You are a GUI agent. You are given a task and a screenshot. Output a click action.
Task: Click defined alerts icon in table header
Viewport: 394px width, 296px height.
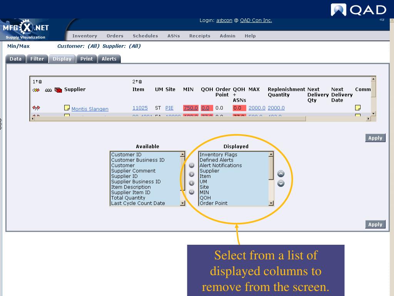coord(48,90)
